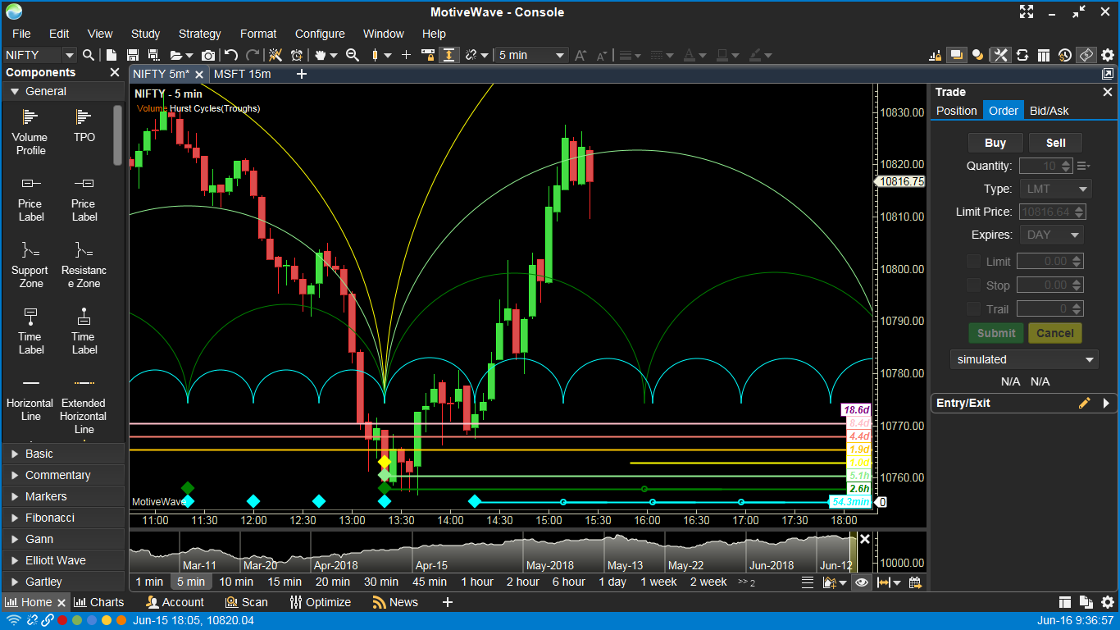Toggle the Trade panel wrench icon
This screenshot has height=630, width=1120.
click(999, 55)
